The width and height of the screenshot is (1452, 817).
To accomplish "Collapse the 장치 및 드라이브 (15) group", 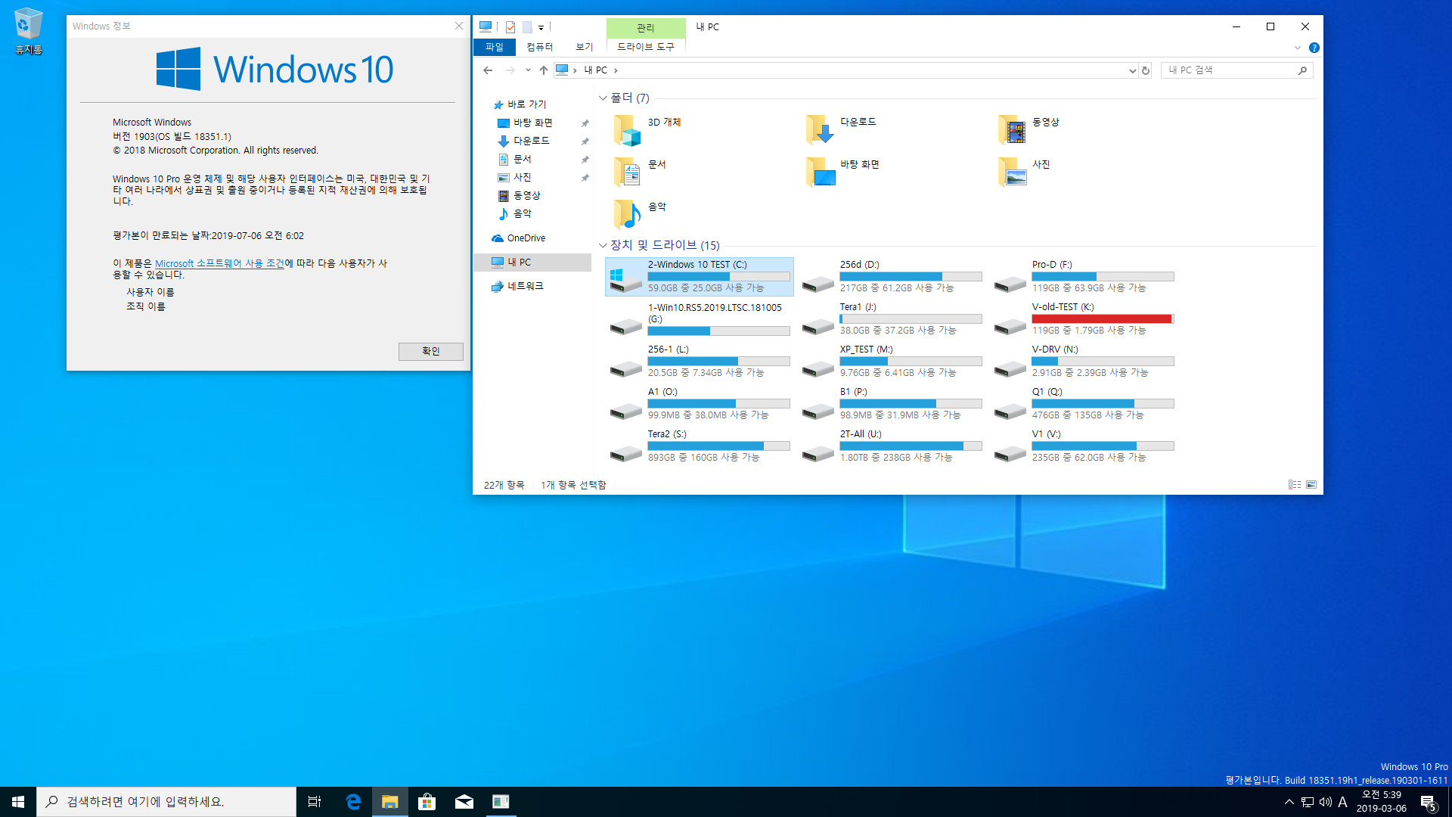I will point(603,245).
